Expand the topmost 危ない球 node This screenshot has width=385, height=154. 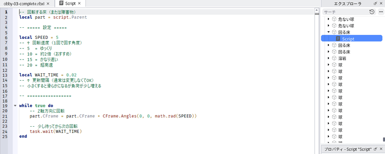[x=329, y=19]
